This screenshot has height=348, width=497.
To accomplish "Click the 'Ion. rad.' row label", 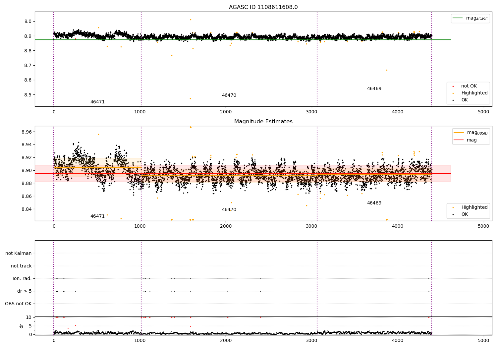I will (x=22, y=279).
